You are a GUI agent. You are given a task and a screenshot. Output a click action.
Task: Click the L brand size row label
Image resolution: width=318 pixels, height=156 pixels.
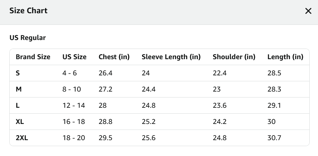click(18, 105)
